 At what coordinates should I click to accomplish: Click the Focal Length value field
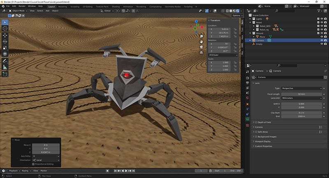click(302, 94)
